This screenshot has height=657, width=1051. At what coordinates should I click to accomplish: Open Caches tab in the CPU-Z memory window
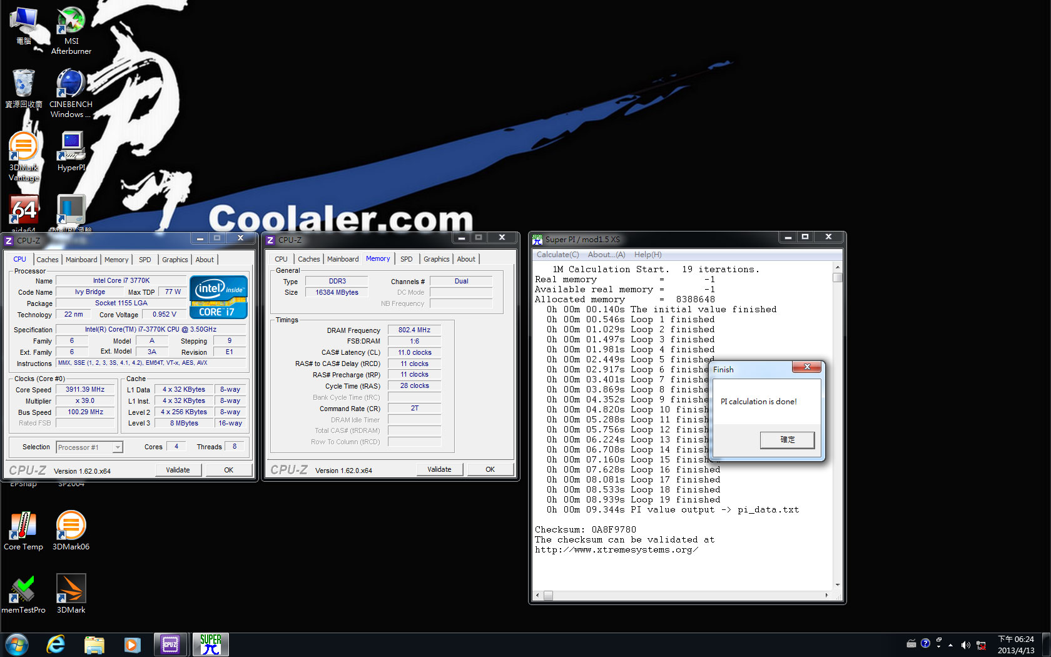[309, 259]
